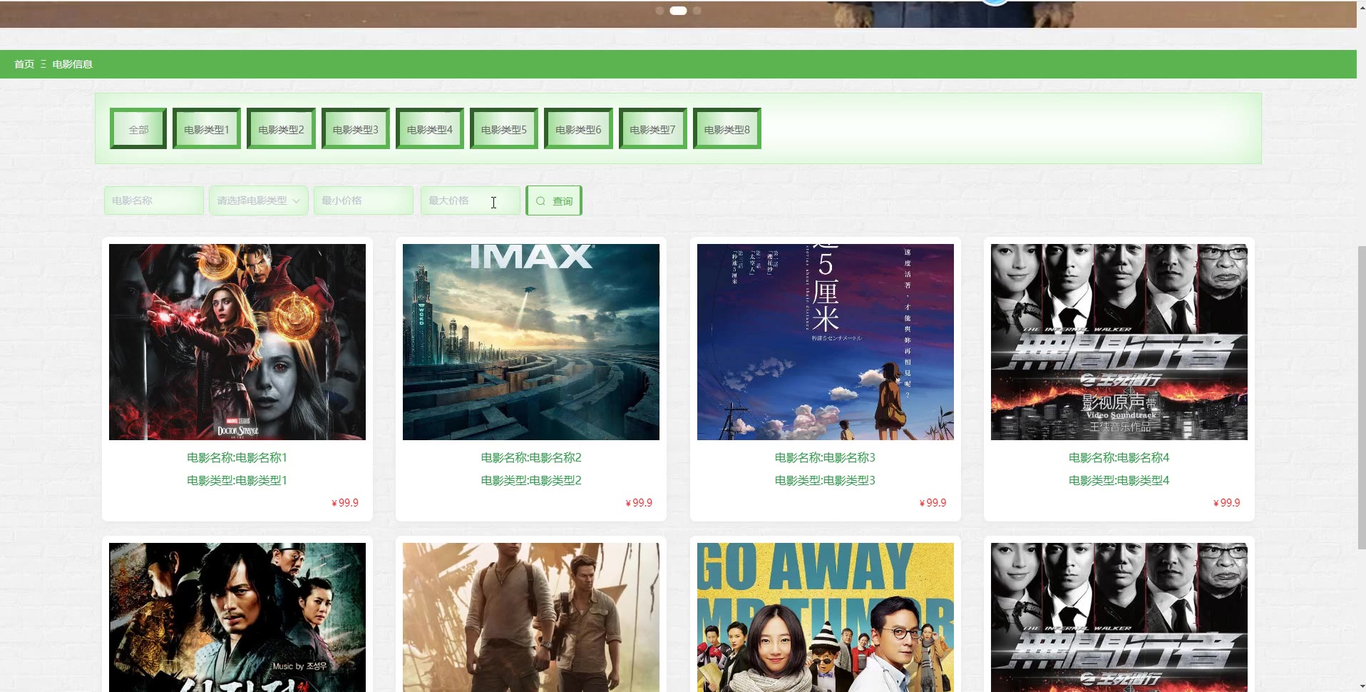Click the title 电影名称:电影名称3
This screenshot has height=692, width=1366.
click(826, 457)
